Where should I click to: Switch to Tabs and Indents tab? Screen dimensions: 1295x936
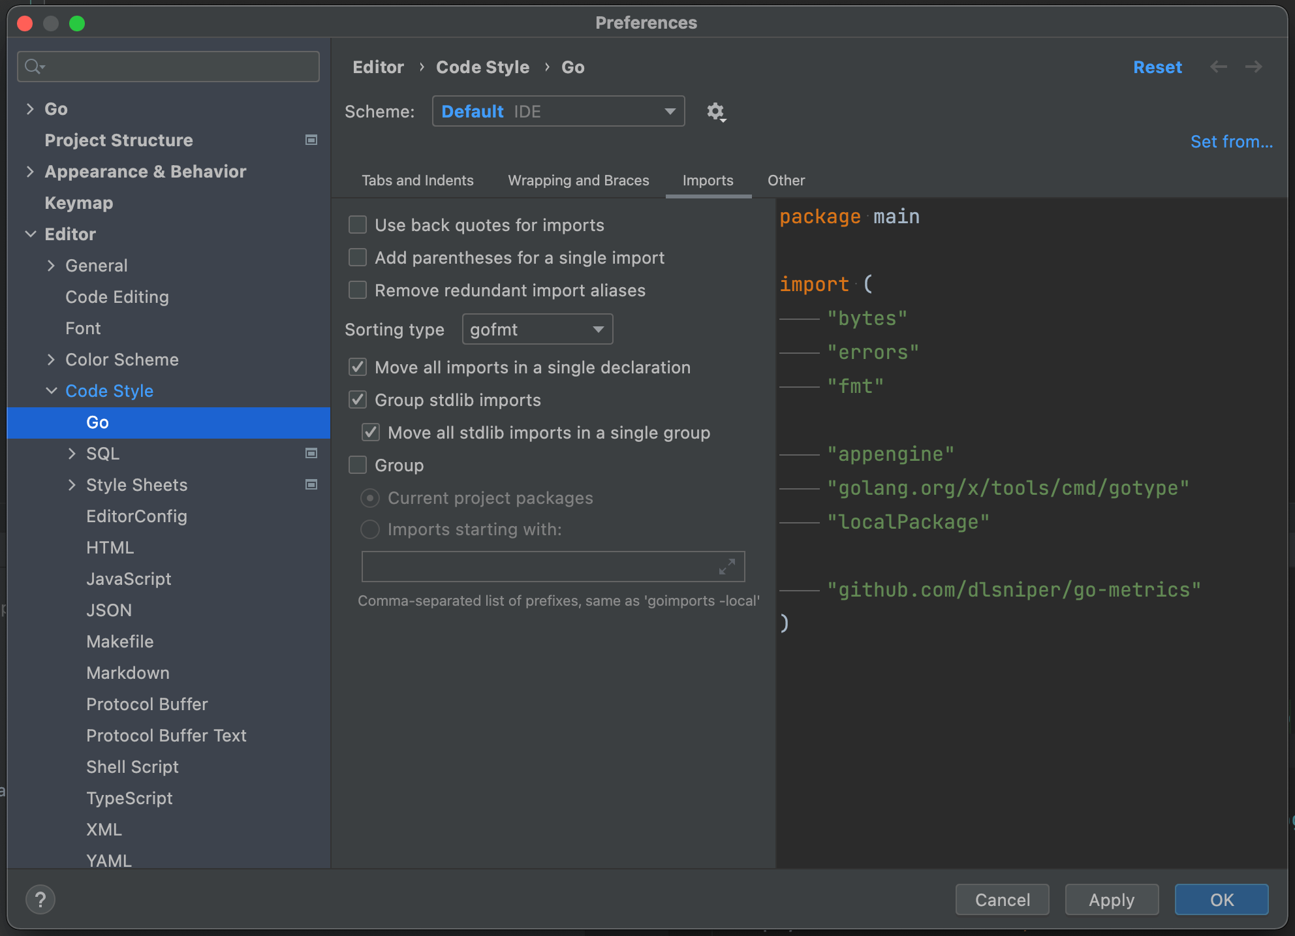click(x=418, y=180)
